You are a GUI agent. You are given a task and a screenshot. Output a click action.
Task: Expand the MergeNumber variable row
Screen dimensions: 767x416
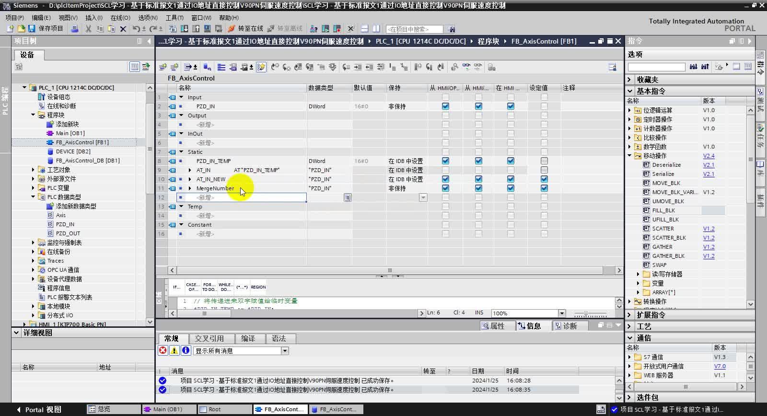tap(190, 188)
